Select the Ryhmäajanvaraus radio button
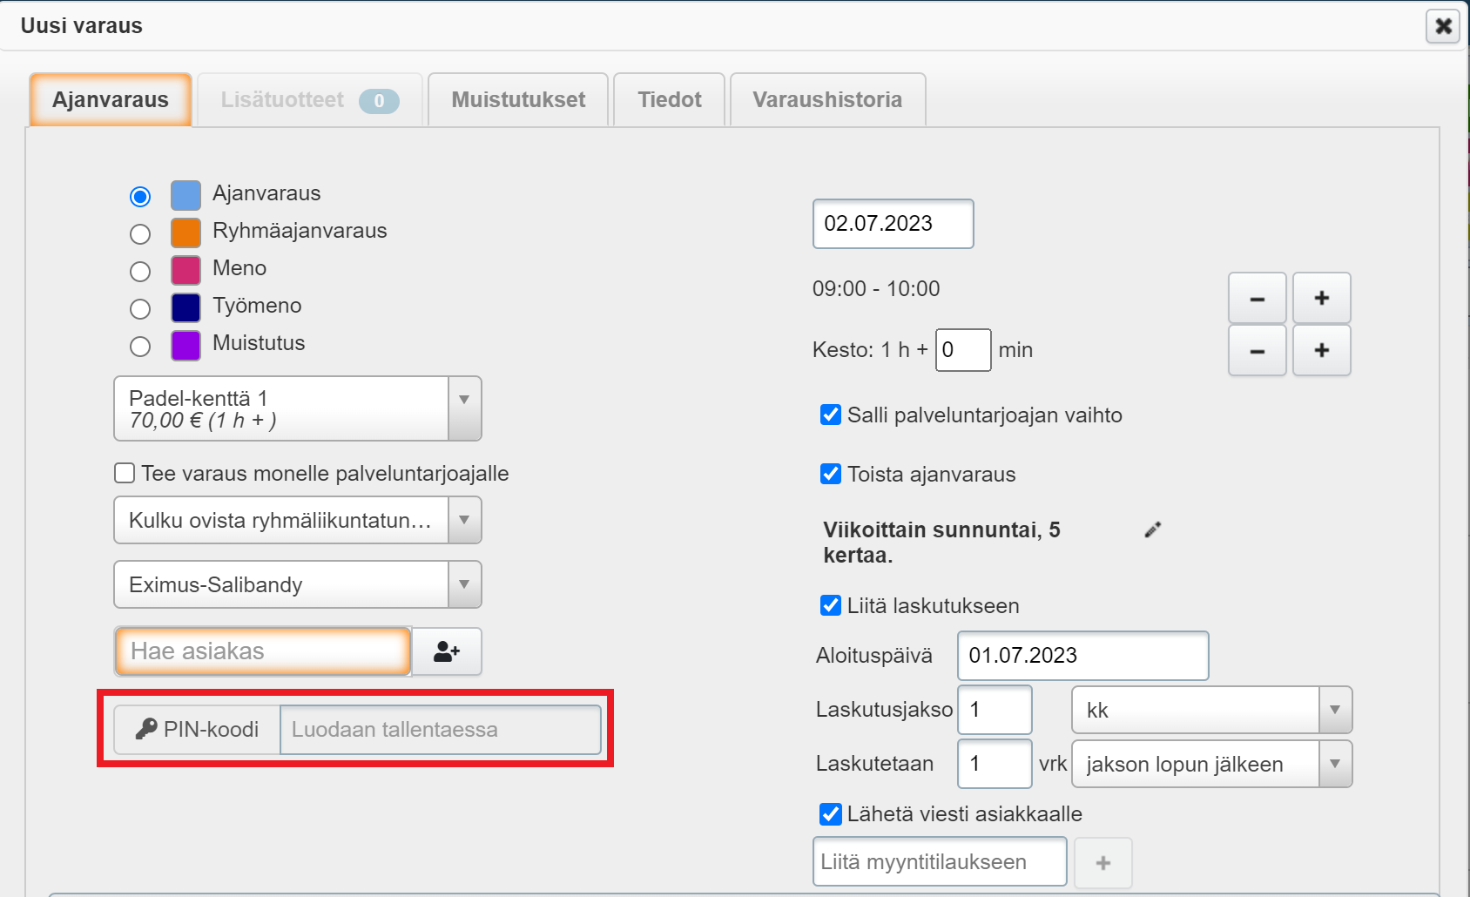1470x897 pixels. pos(140,234)
